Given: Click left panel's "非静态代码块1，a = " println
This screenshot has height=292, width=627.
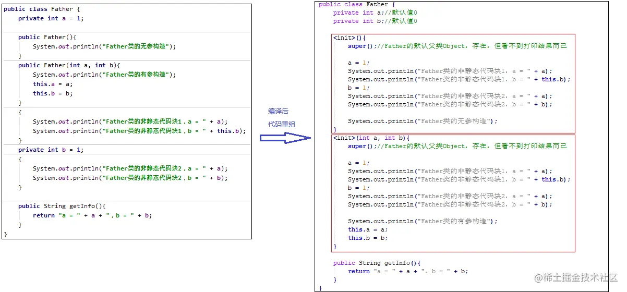Looking at the screenshot, I should point(130,121).
